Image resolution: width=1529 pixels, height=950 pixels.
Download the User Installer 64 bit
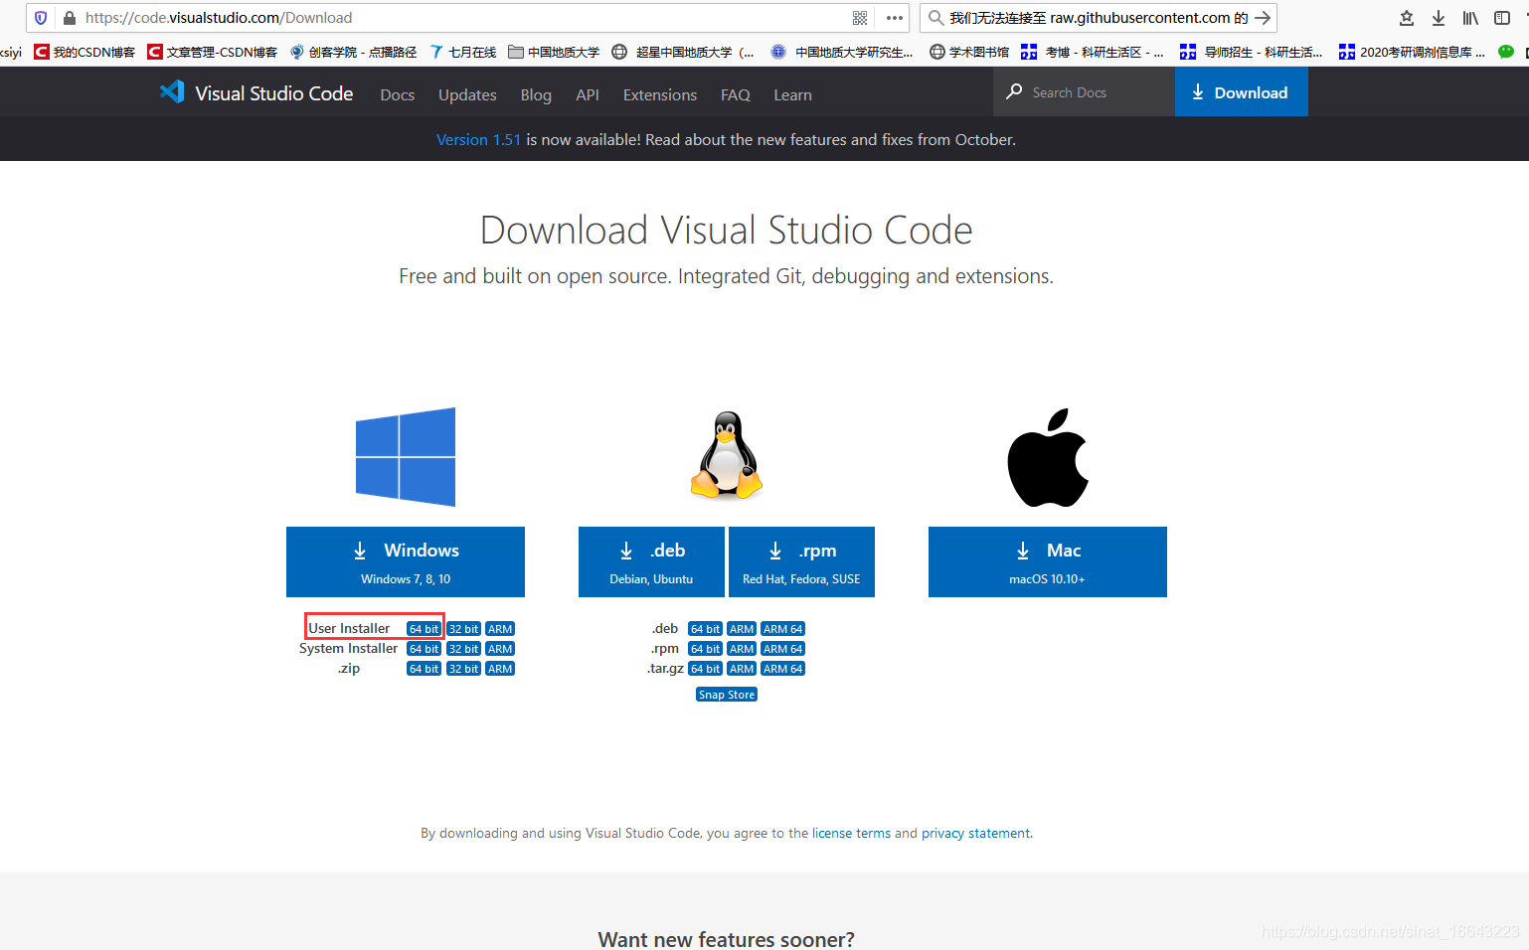pos(424,629)
